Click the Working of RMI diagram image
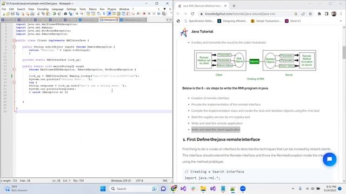346x194 pixels. tap(255, 65)
